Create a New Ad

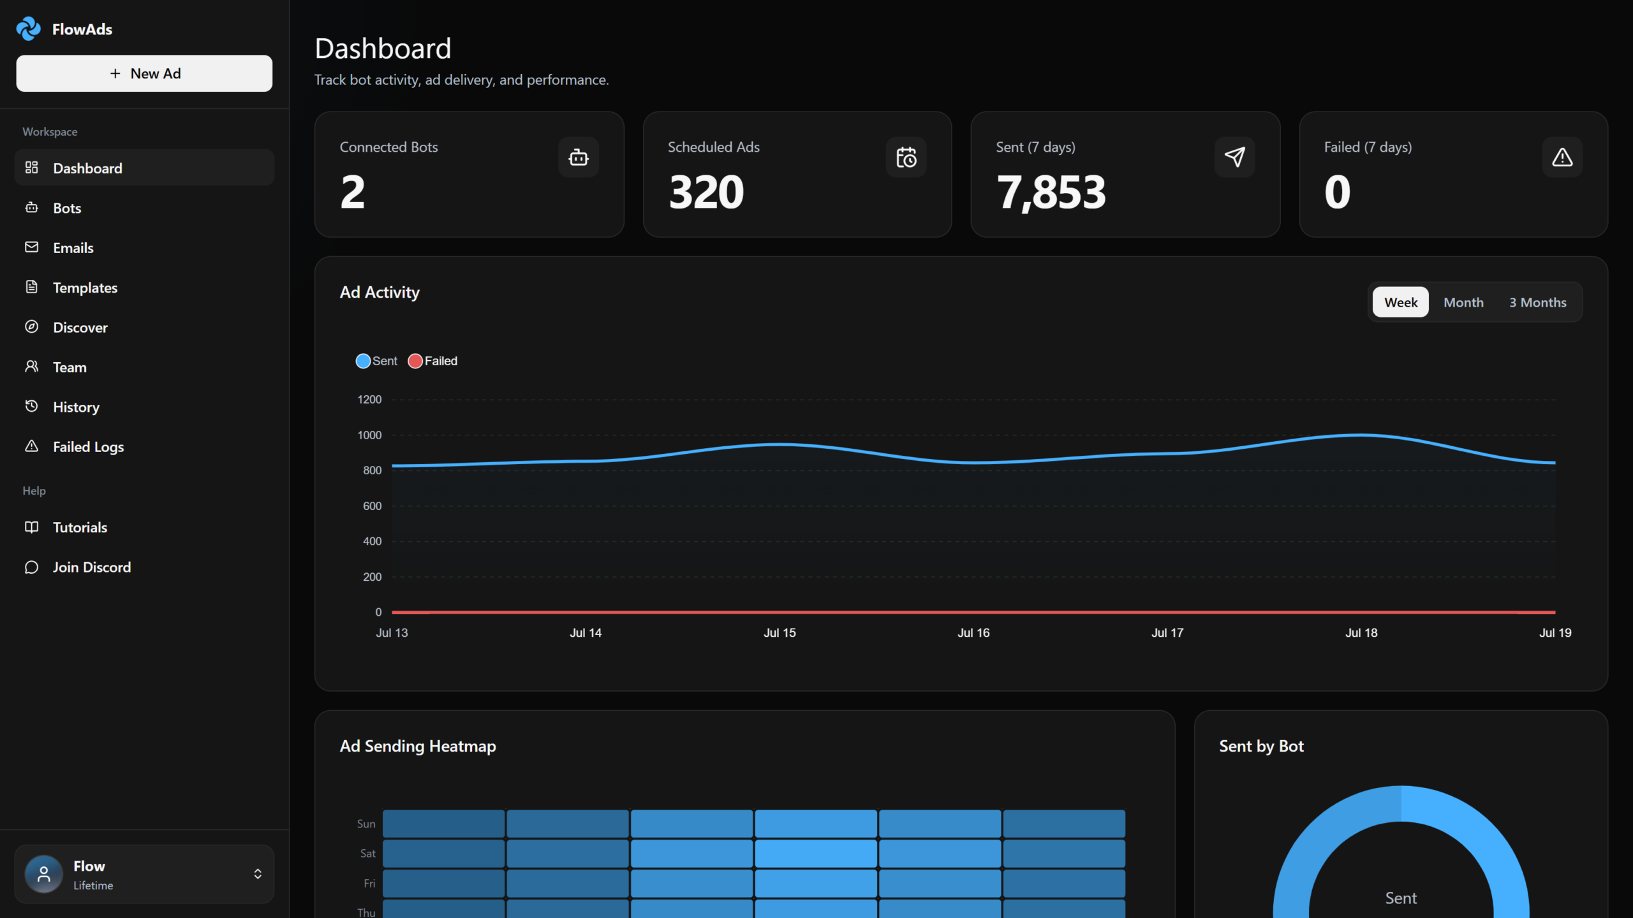click(144, 73)
